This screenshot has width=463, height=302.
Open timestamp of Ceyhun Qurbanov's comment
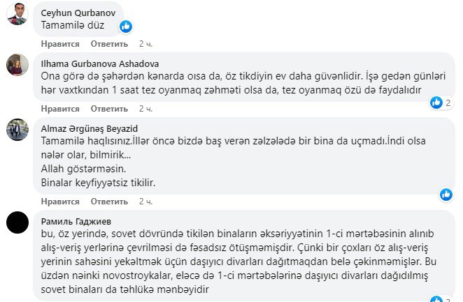(145, 44)
